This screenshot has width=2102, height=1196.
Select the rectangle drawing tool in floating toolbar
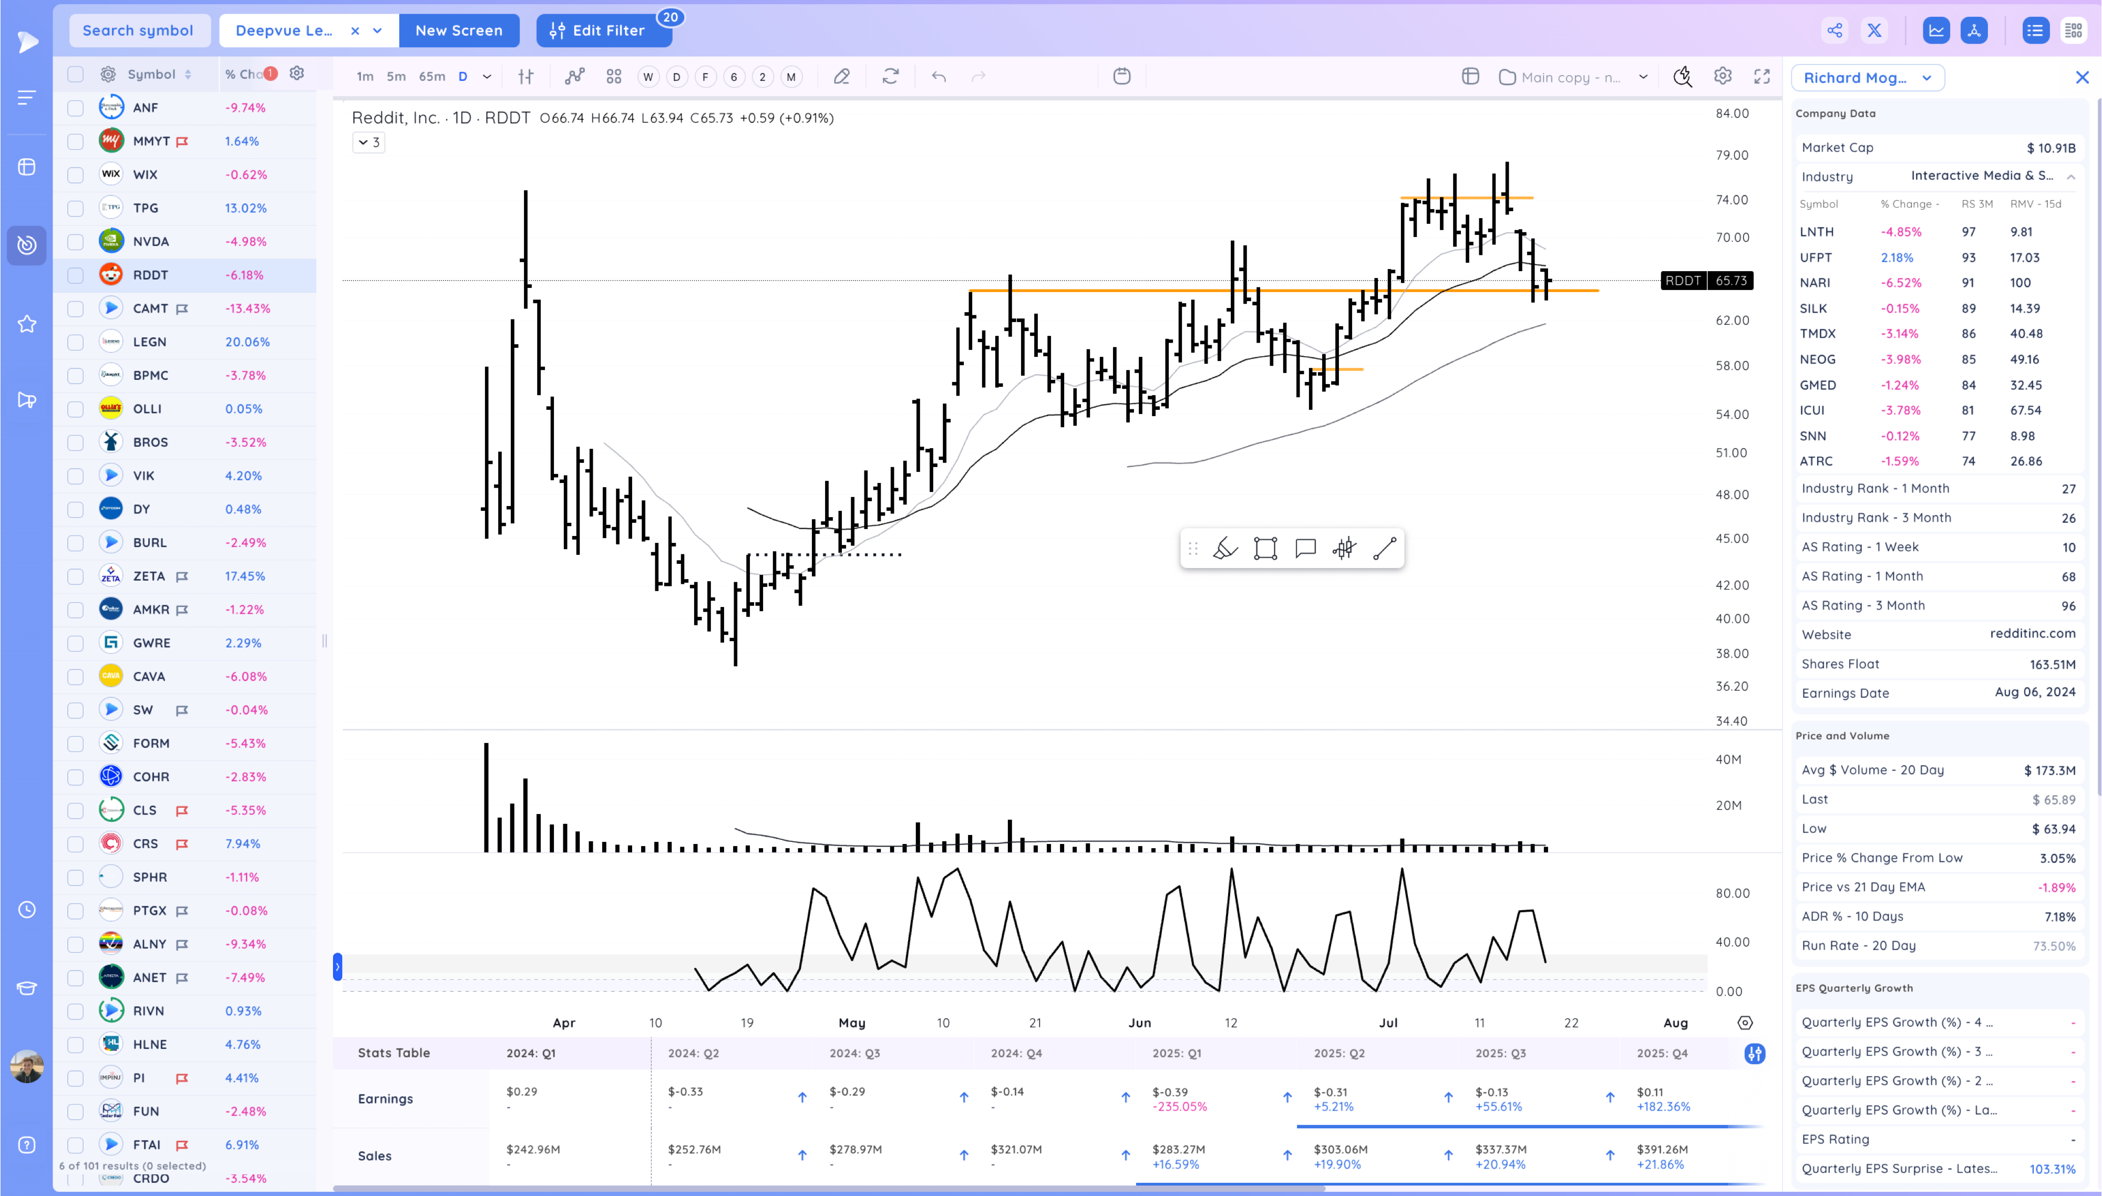pyautogui.click(x=1265, y=549)
